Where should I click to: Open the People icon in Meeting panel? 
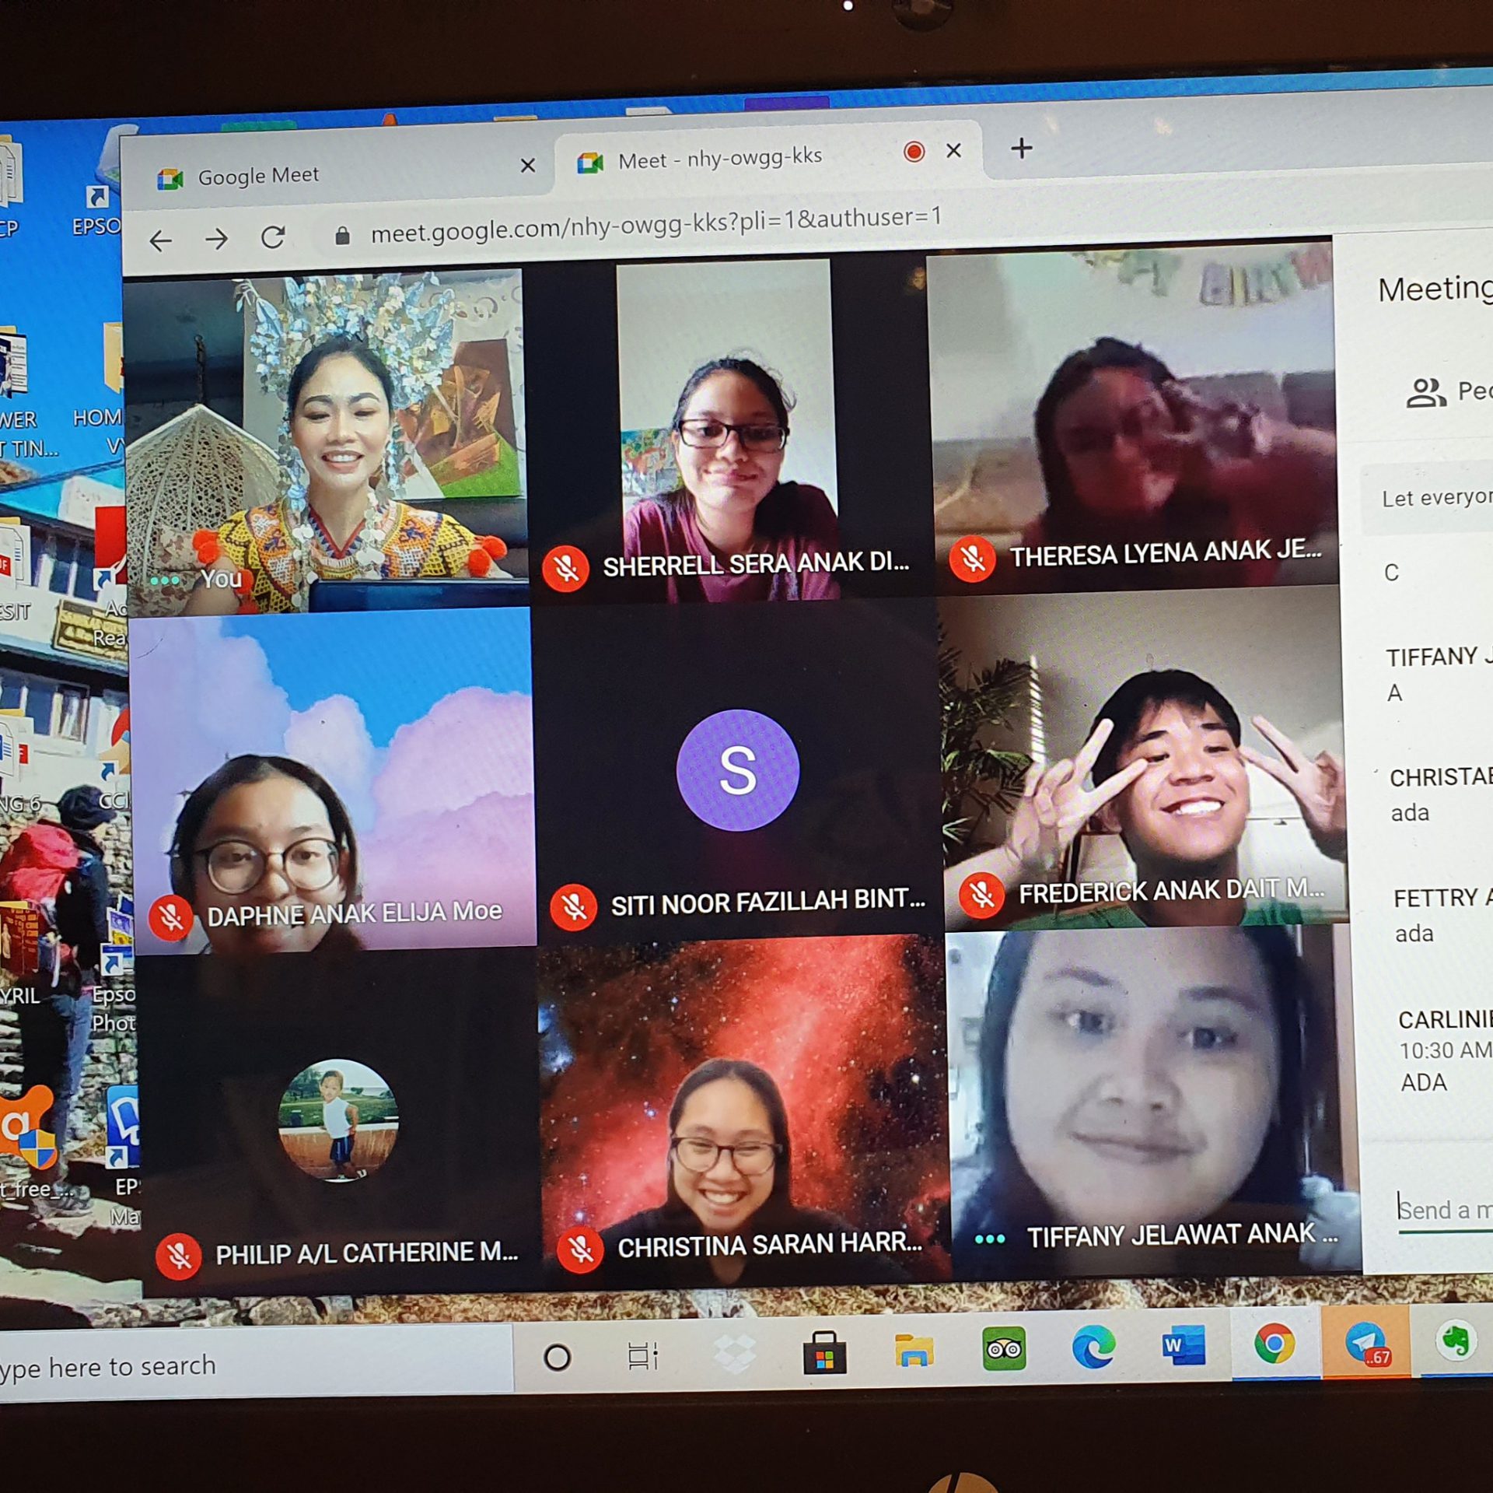1425,393
